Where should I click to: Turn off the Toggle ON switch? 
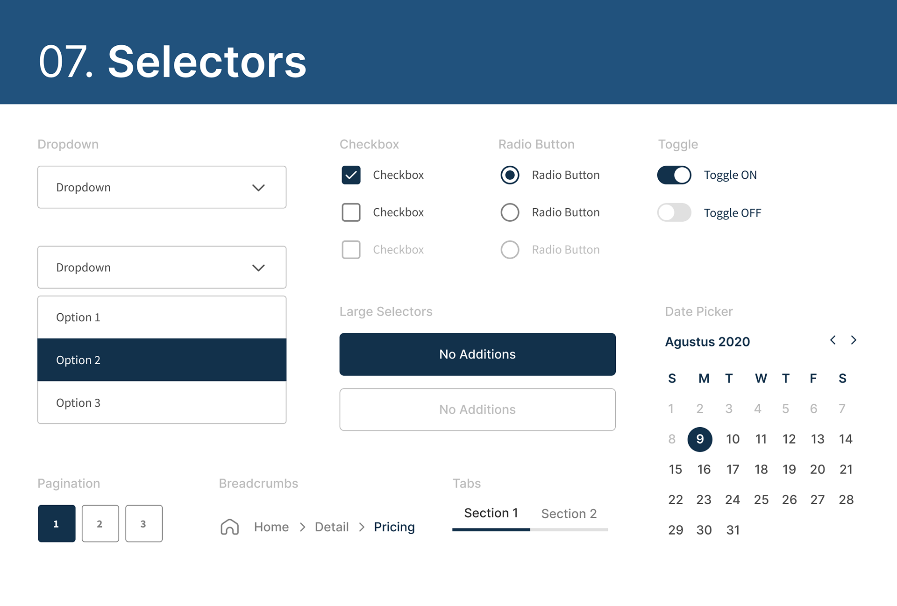tap(674, 175)
